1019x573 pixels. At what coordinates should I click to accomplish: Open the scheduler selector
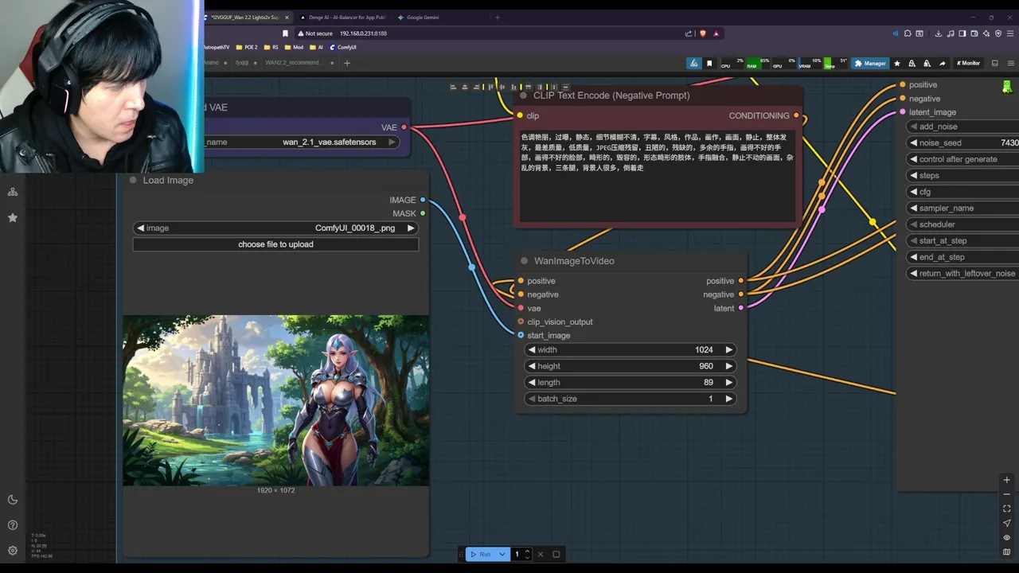(x=963, y=224)
